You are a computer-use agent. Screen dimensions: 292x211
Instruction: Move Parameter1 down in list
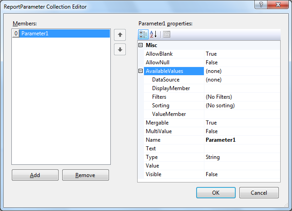click(120, 49)
